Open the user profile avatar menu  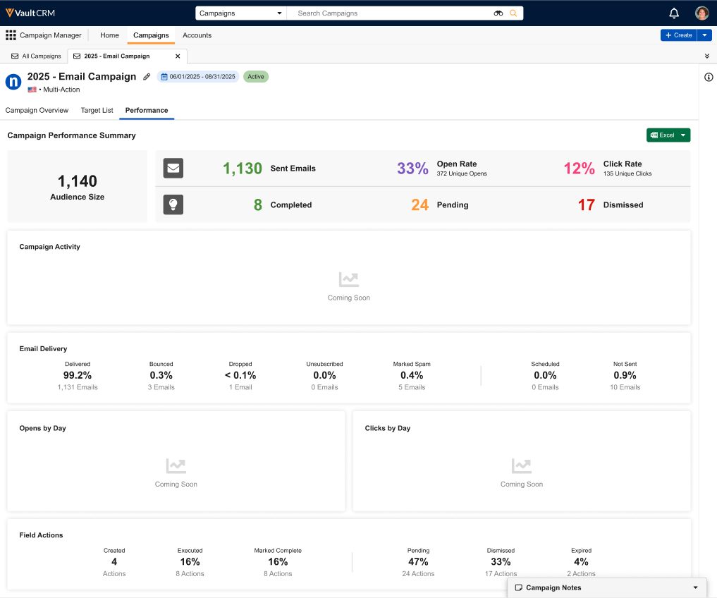[701, 13]
